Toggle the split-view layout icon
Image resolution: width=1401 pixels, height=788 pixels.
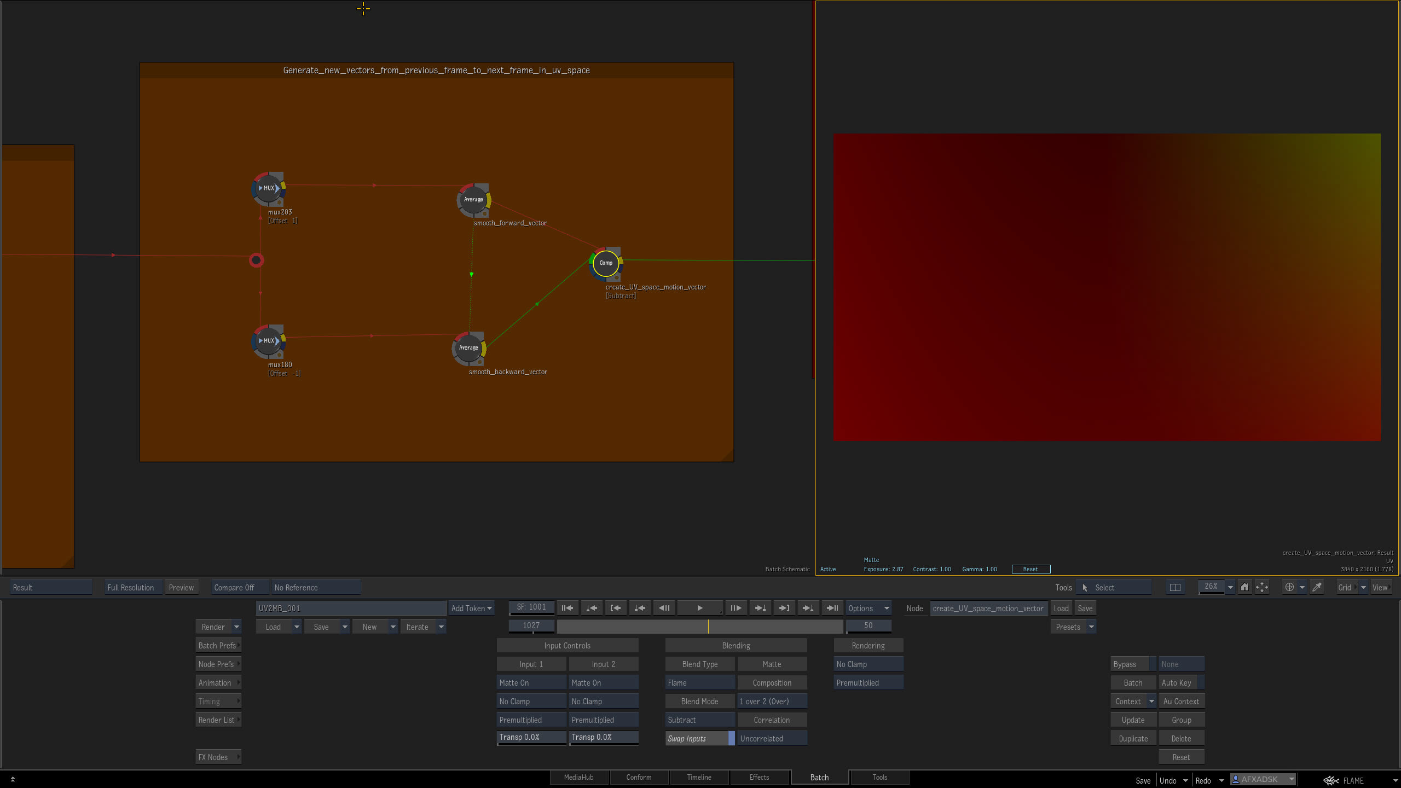(1175, 587)
